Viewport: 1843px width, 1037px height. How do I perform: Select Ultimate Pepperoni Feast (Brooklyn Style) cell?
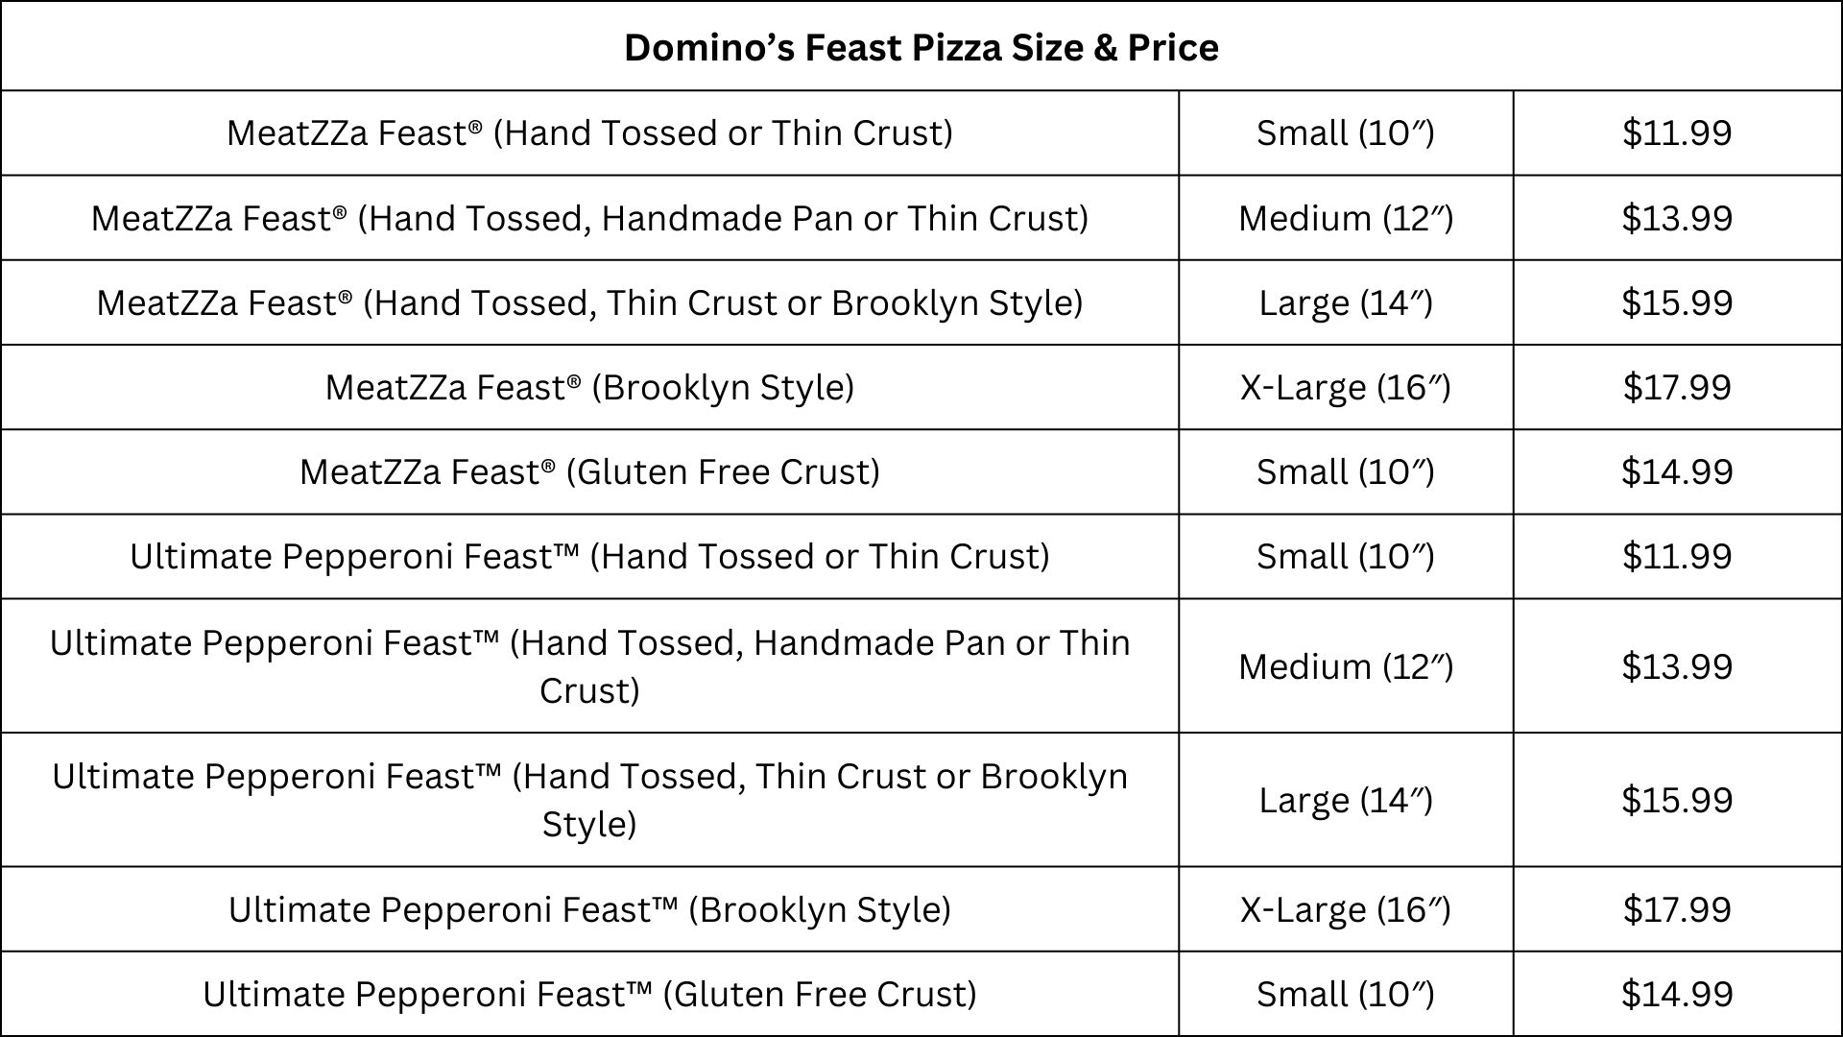click(x=589, y=909)
